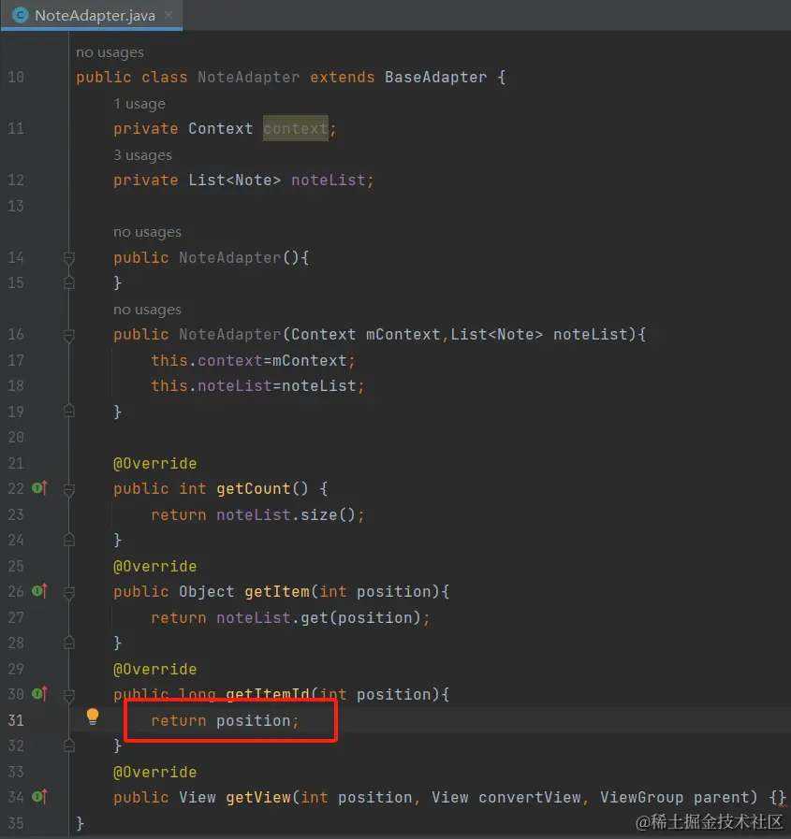Click 'BaseAdapter' in the class declaration
The width and height of the screenshot is (791, 839).
point(436,77)
